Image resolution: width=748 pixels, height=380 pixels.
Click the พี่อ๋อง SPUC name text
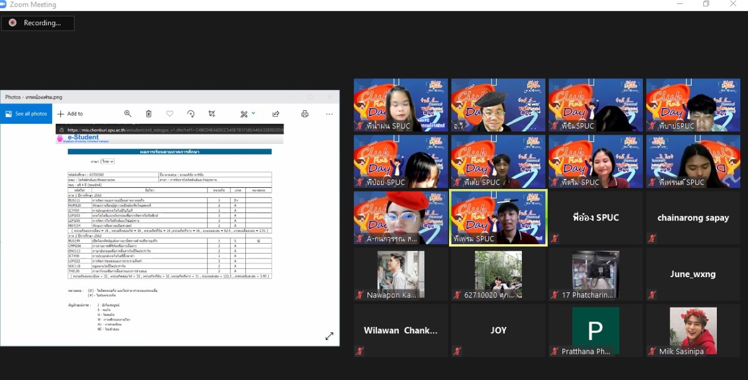pos(596,217)
